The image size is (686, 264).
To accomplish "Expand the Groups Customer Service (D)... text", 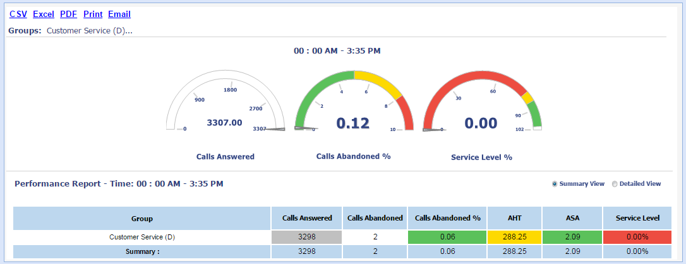I will click(x=89, y=30).
